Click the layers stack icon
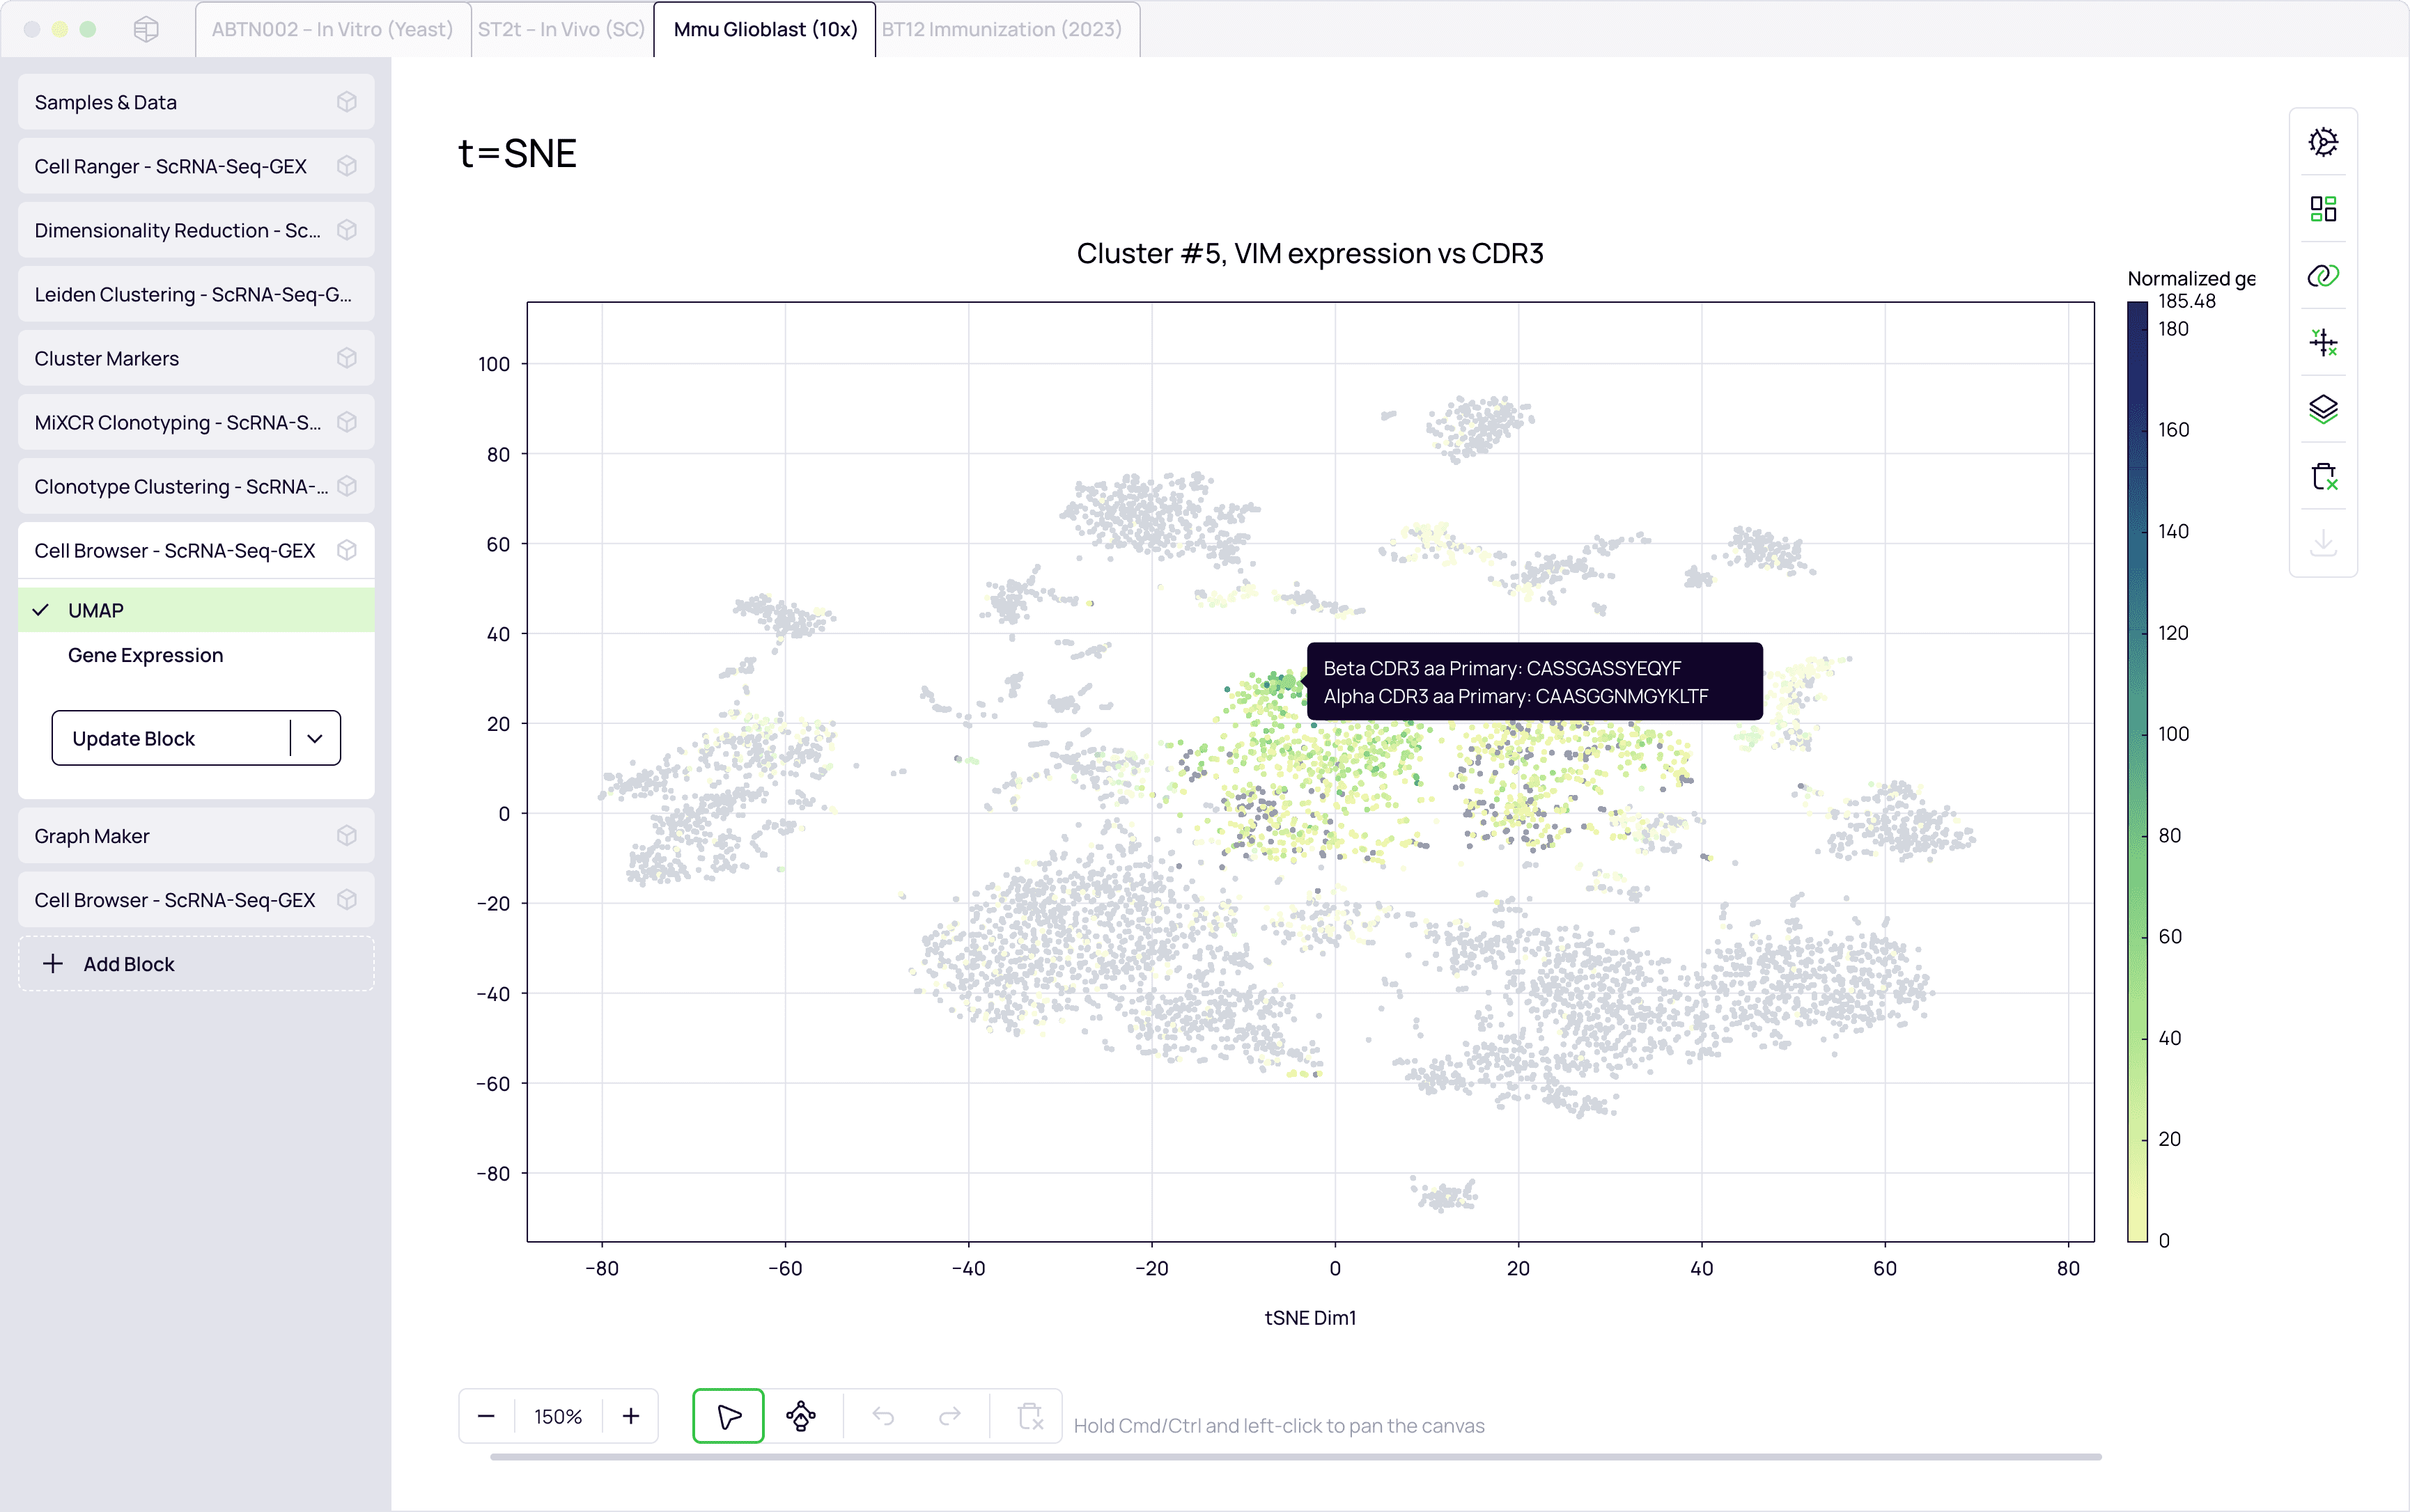The image size is (2410, 1512). (x=2322, y=409)
